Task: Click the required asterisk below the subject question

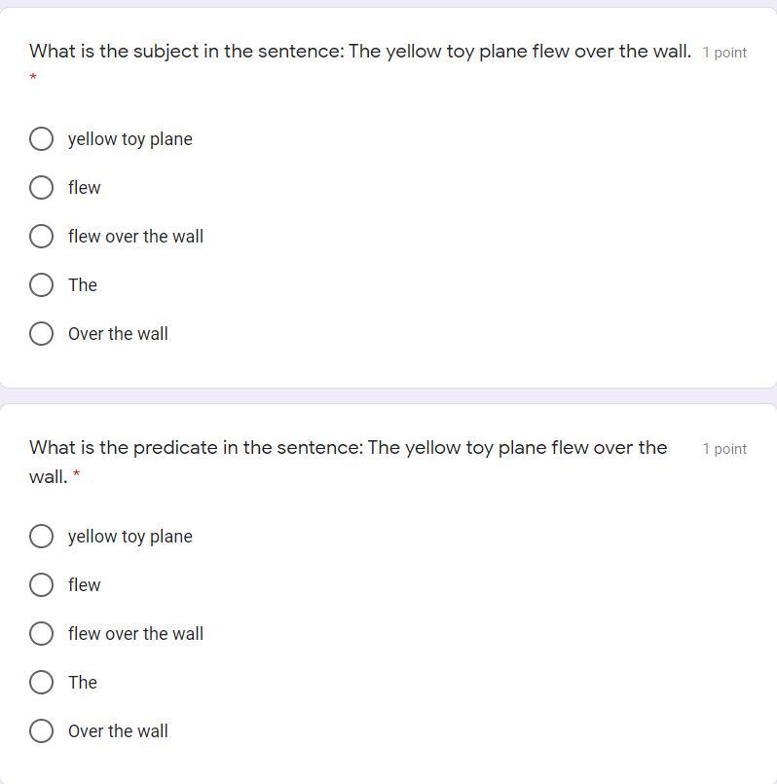Action: (33, 77)
